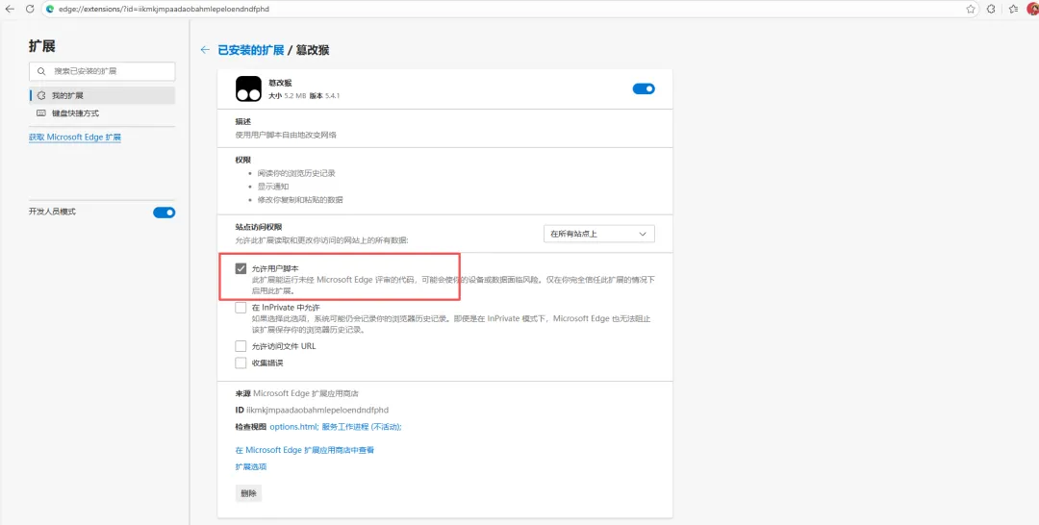Click the 阅读你的浏览历史记录 permission text

point(296,173)
